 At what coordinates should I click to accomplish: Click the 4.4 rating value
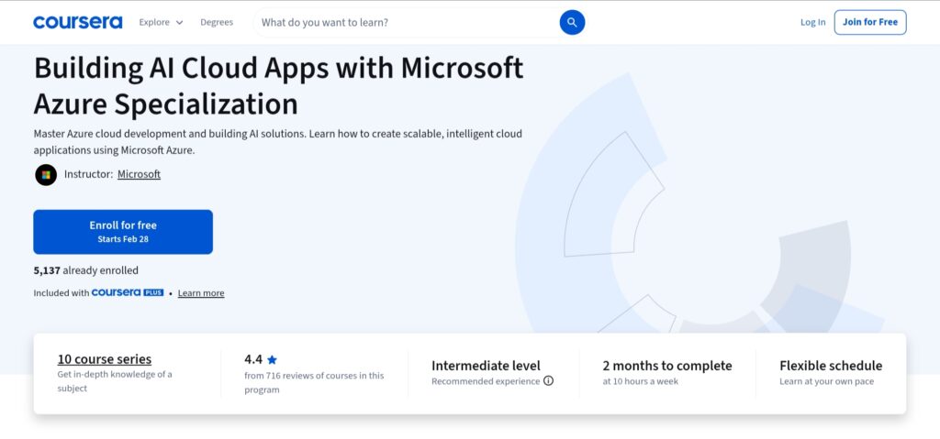click(253, 359)
